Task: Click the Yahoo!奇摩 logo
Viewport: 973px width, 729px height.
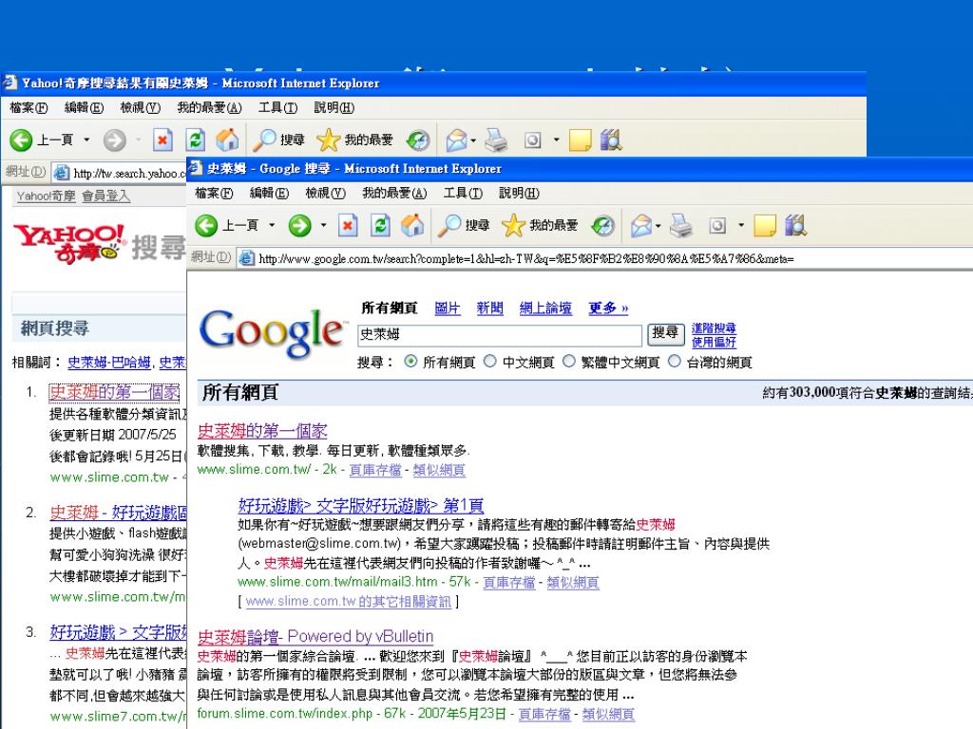Action: click(x=69, y=244)
